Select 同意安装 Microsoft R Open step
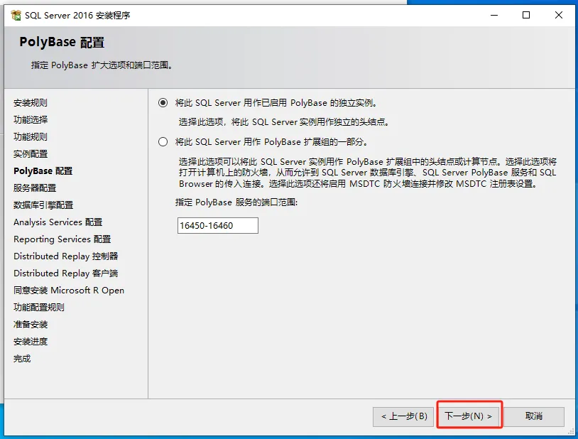The height and width of the screenshot is (439, 578). coord(69,291)
